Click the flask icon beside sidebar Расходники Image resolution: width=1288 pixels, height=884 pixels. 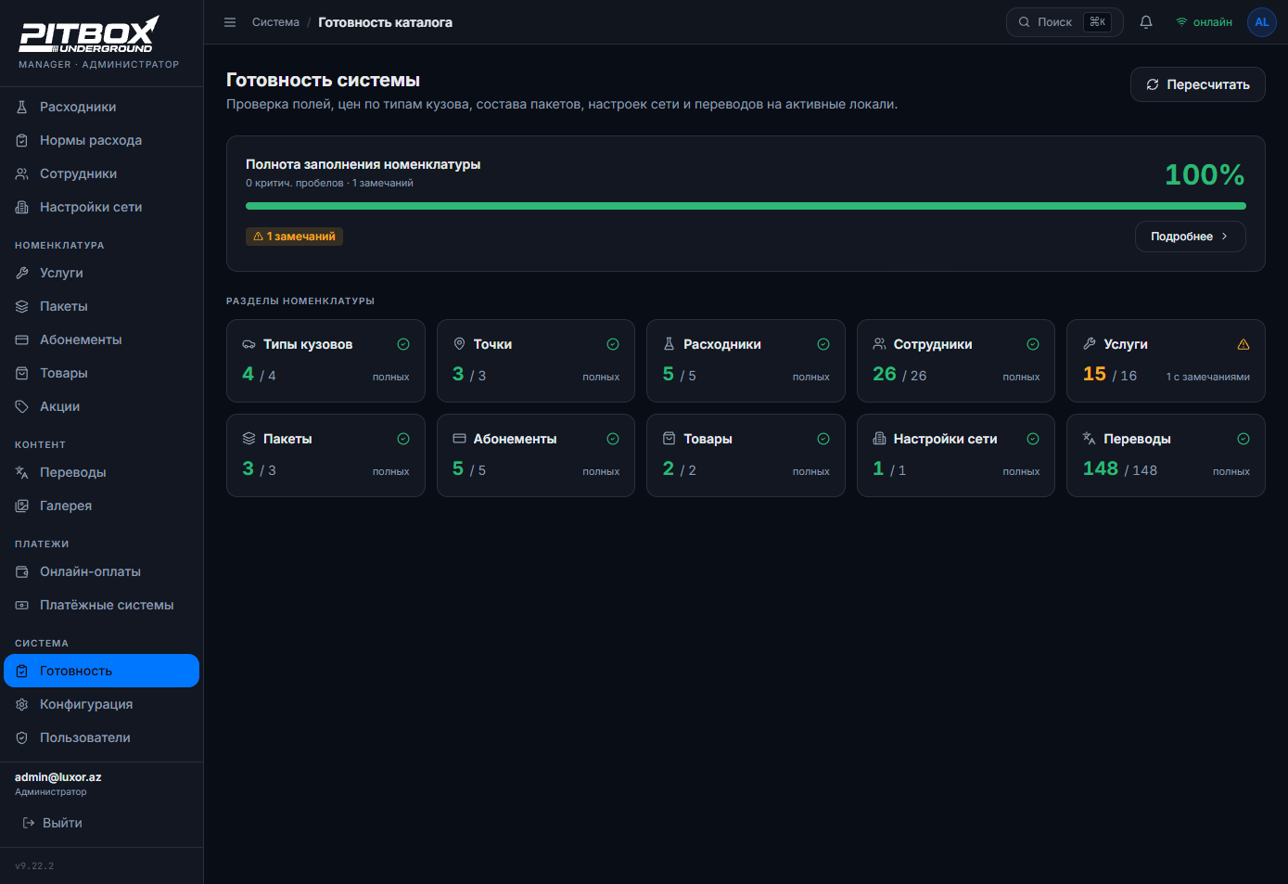tap(22, 107)
